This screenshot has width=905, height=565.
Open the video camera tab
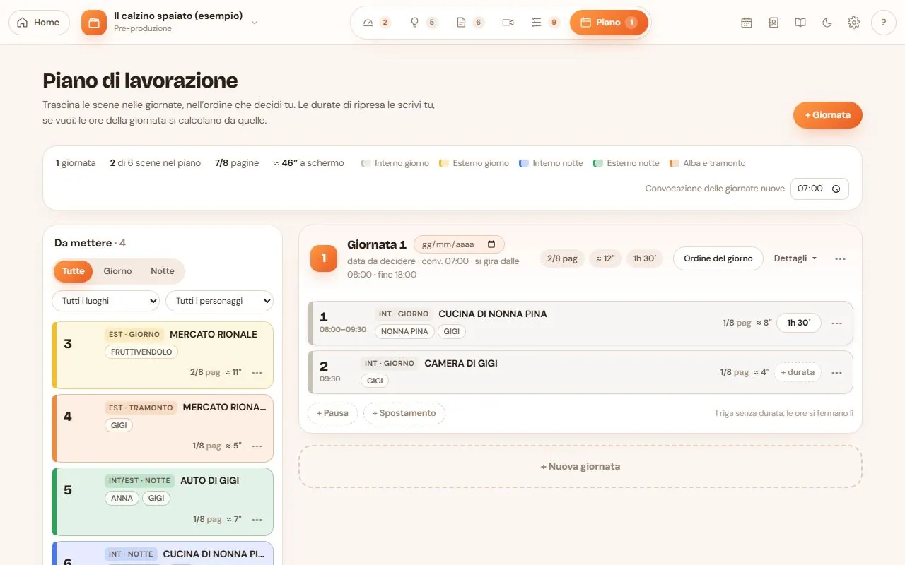coord(508,23)
